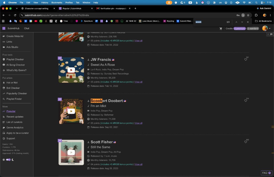
Task: Open Chrome three-dot menu
Action: pyautogui.click(x=270, y=15)
